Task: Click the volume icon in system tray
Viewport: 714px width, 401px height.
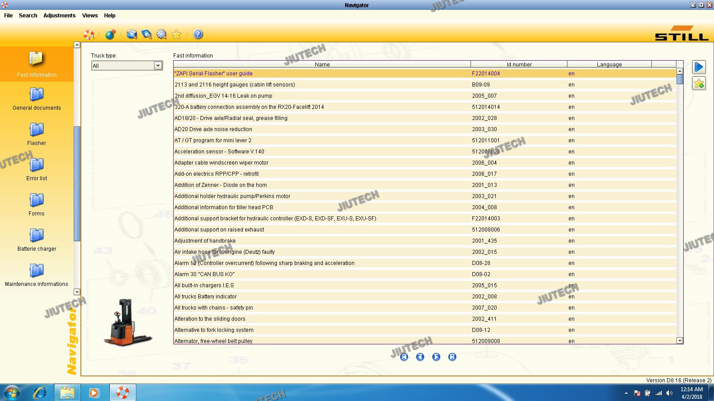Action: 669,393
